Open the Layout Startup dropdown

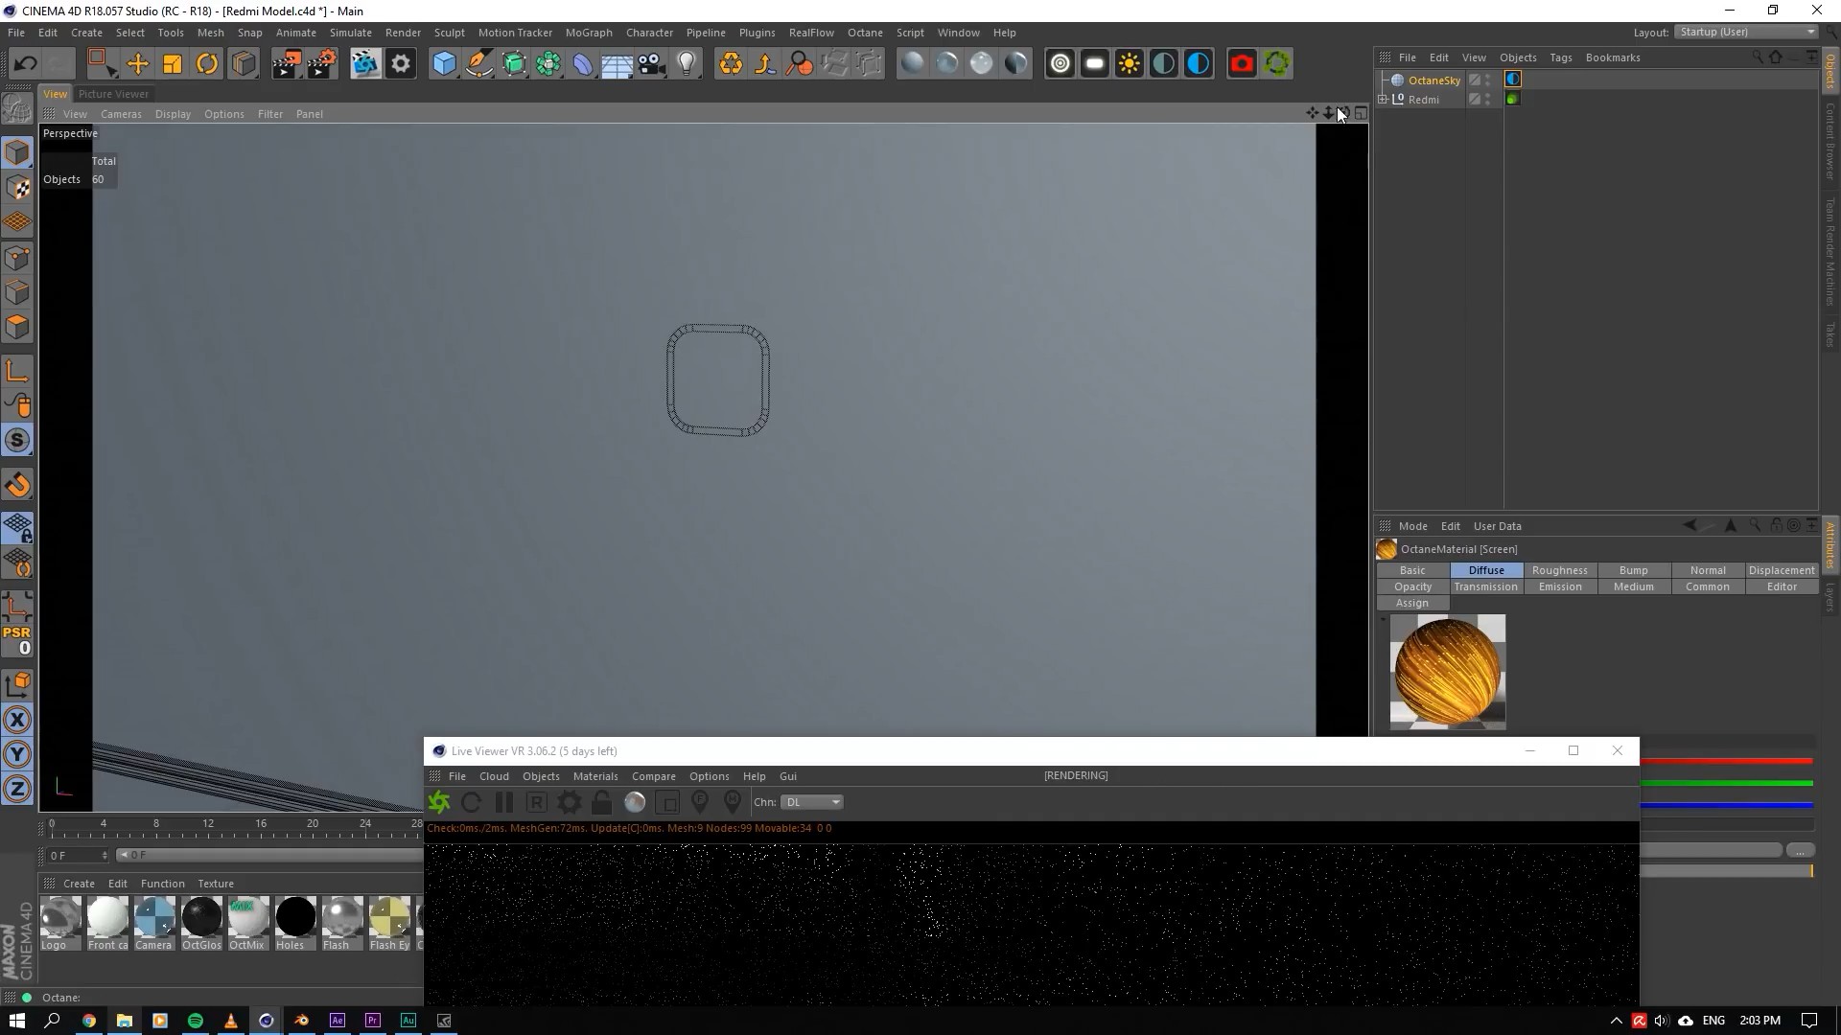tap(1747, 33)
